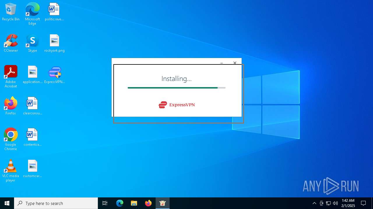
Task: Select the contentca Word document
Action: coord(32,137)
